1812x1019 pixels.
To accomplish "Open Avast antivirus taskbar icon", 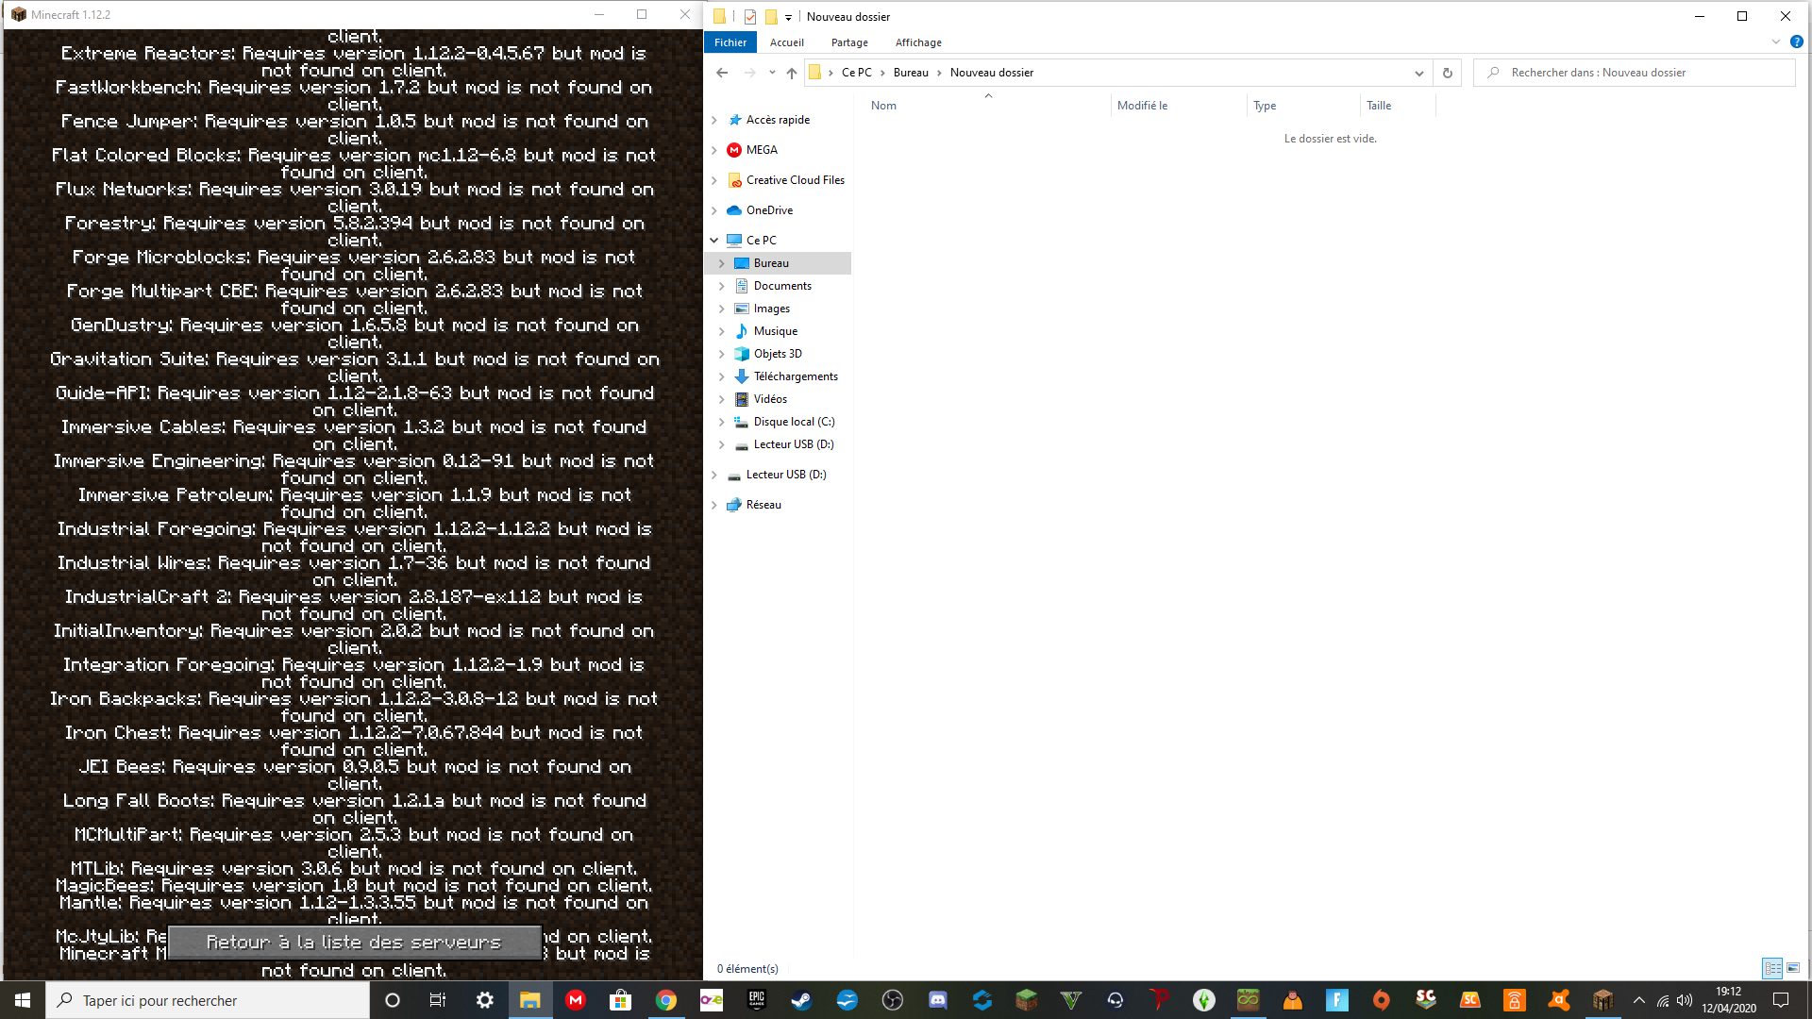I will point(1558,1000).
